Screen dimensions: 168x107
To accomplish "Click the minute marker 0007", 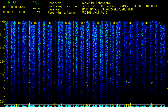I will tap(114, 23).
